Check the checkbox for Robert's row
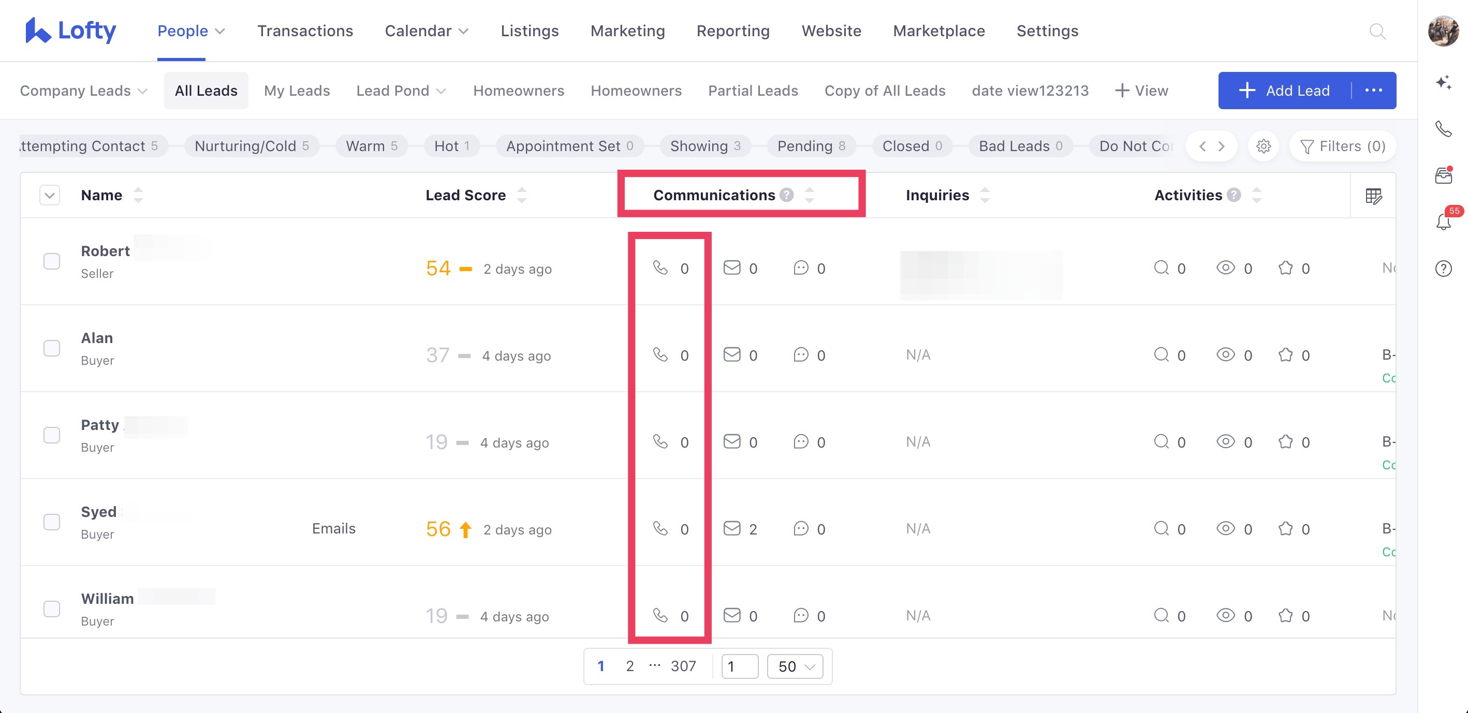The height and width of the screenshot is (713, 1468). pos(52,261)
